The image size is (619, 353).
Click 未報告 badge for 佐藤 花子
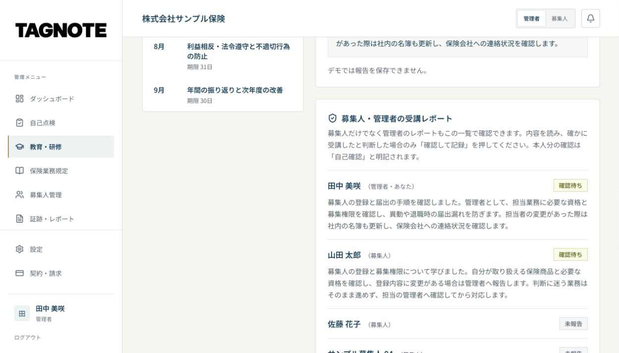573,324
